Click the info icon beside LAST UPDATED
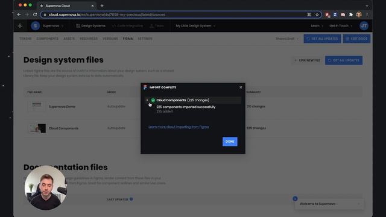 tap(131, 199)
